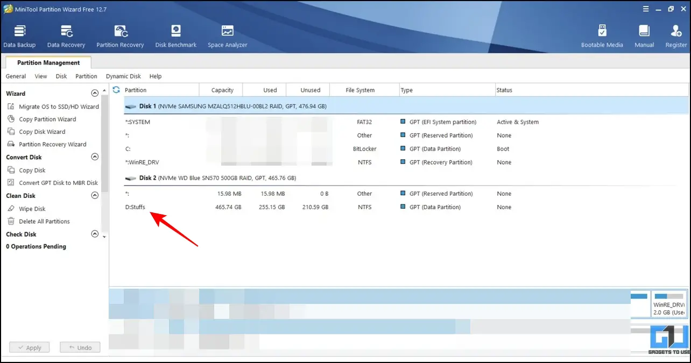The image size is (691, 363).
Task: Collapse the Convert Disk section
Action: [95, 157]
